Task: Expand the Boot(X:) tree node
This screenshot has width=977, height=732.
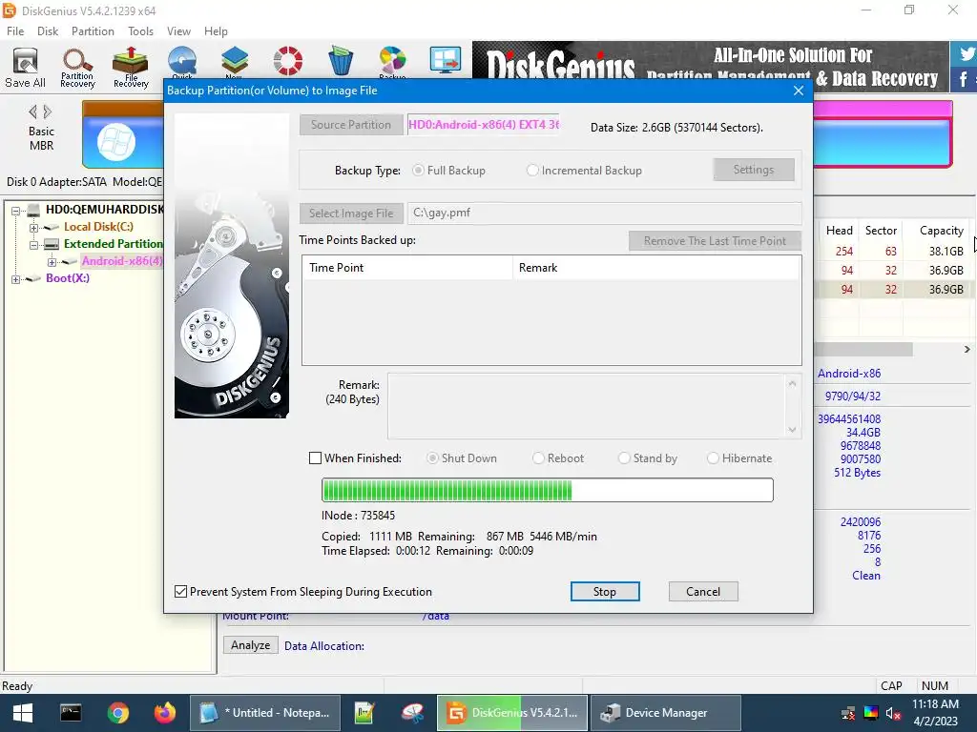Action: coord(15,279)
